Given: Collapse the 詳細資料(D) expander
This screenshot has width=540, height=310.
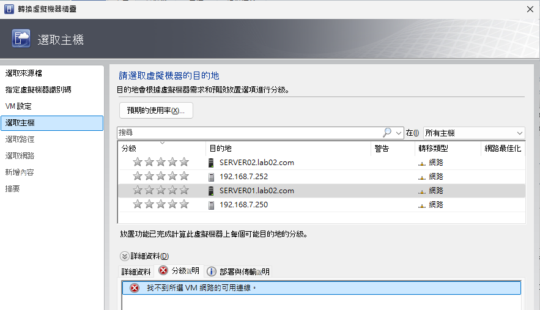Looking at the screenshot, I should tap(124, 256).
